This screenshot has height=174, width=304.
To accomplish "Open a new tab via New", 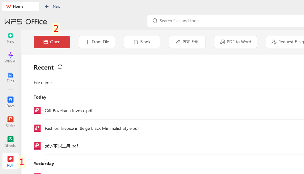I will coord(52,6).
